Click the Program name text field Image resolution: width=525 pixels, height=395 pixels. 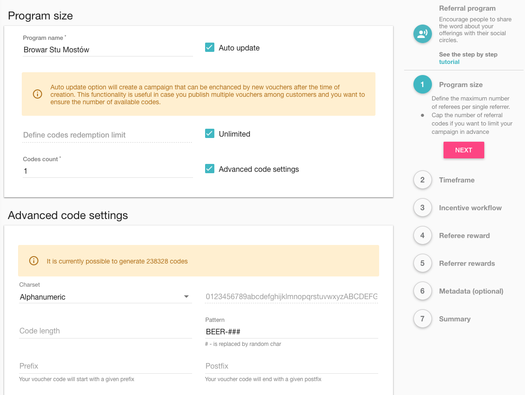click(x=107, y=50)
